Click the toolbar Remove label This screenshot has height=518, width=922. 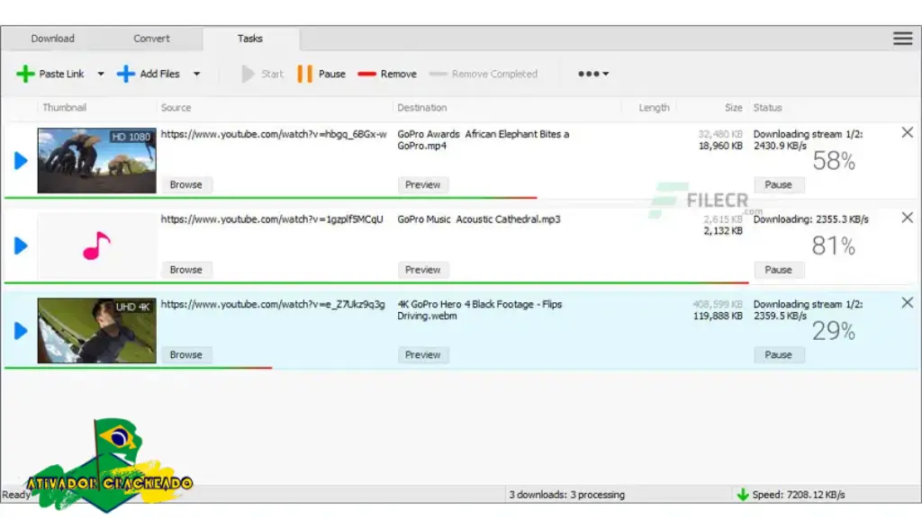tap(398, 74)
